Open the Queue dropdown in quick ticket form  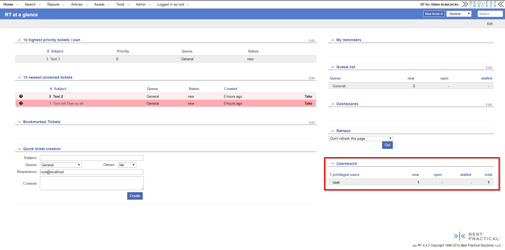coord(61,165)
